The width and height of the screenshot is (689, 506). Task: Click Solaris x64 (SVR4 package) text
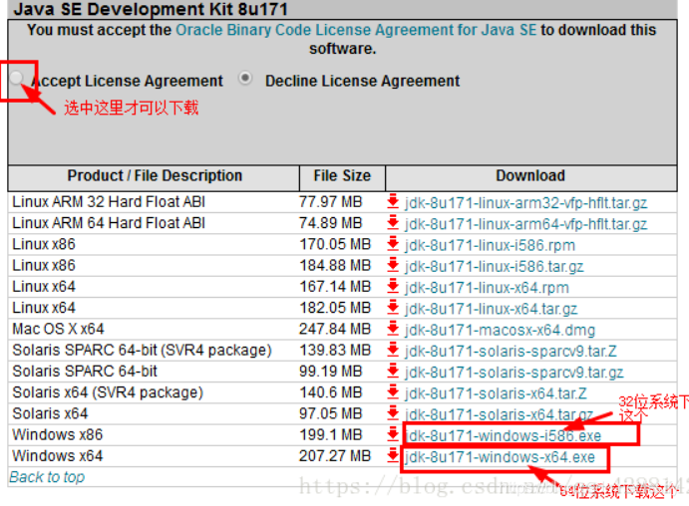[x=108, y=392]
